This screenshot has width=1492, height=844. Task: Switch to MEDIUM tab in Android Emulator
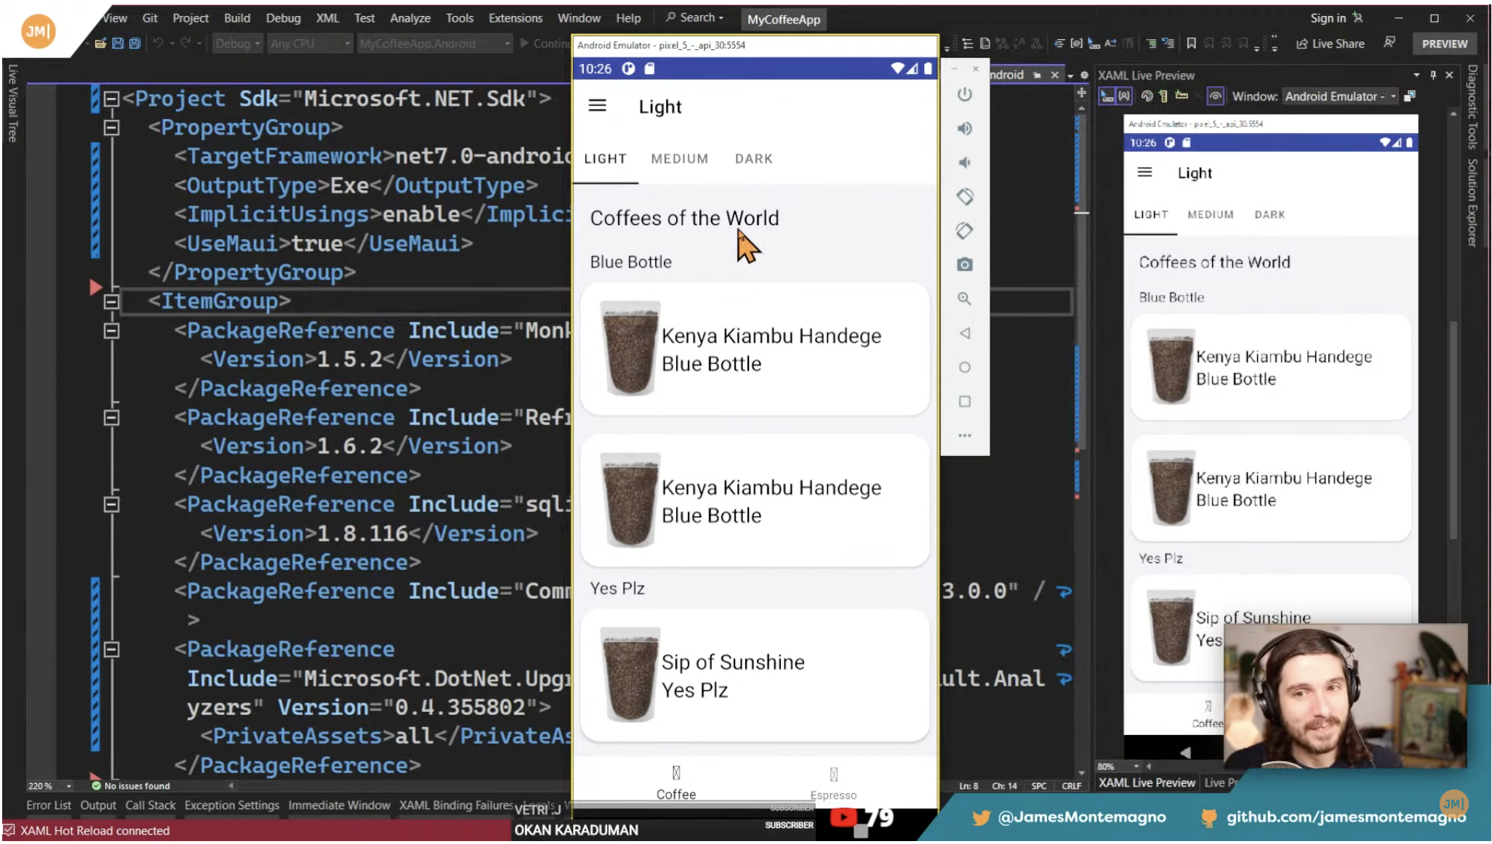pos(680,159)
